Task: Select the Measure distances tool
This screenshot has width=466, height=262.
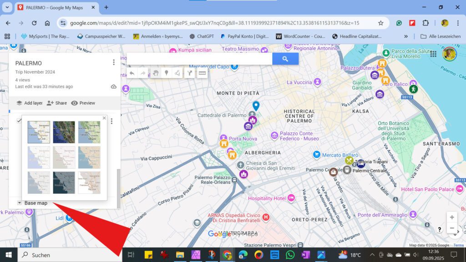Action: coord(201,73)
